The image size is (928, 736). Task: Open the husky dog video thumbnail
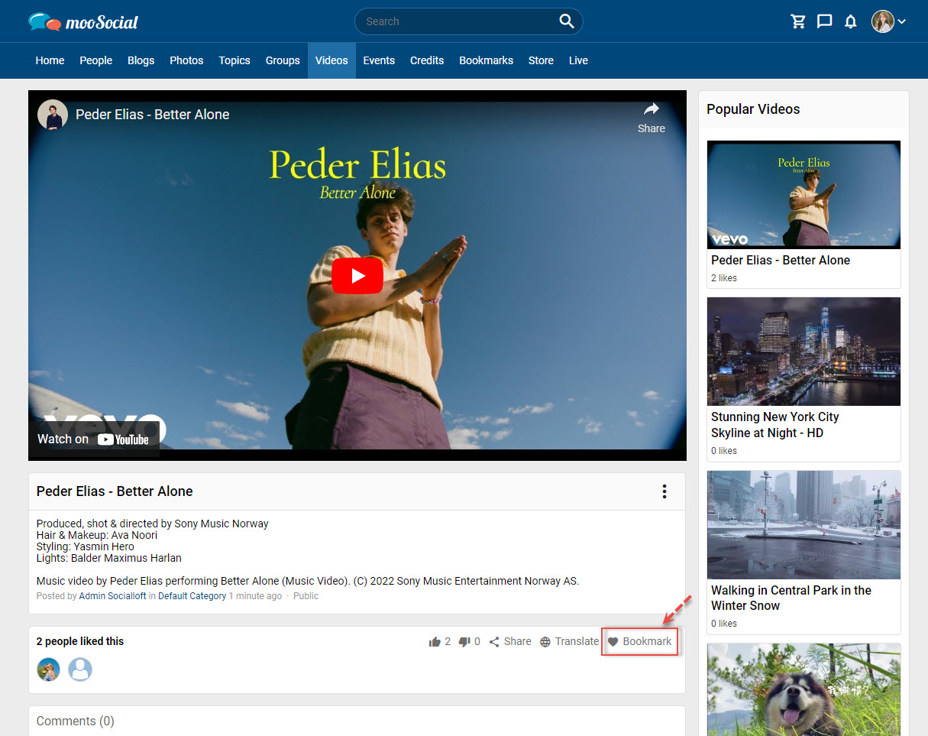coord(804,689)
